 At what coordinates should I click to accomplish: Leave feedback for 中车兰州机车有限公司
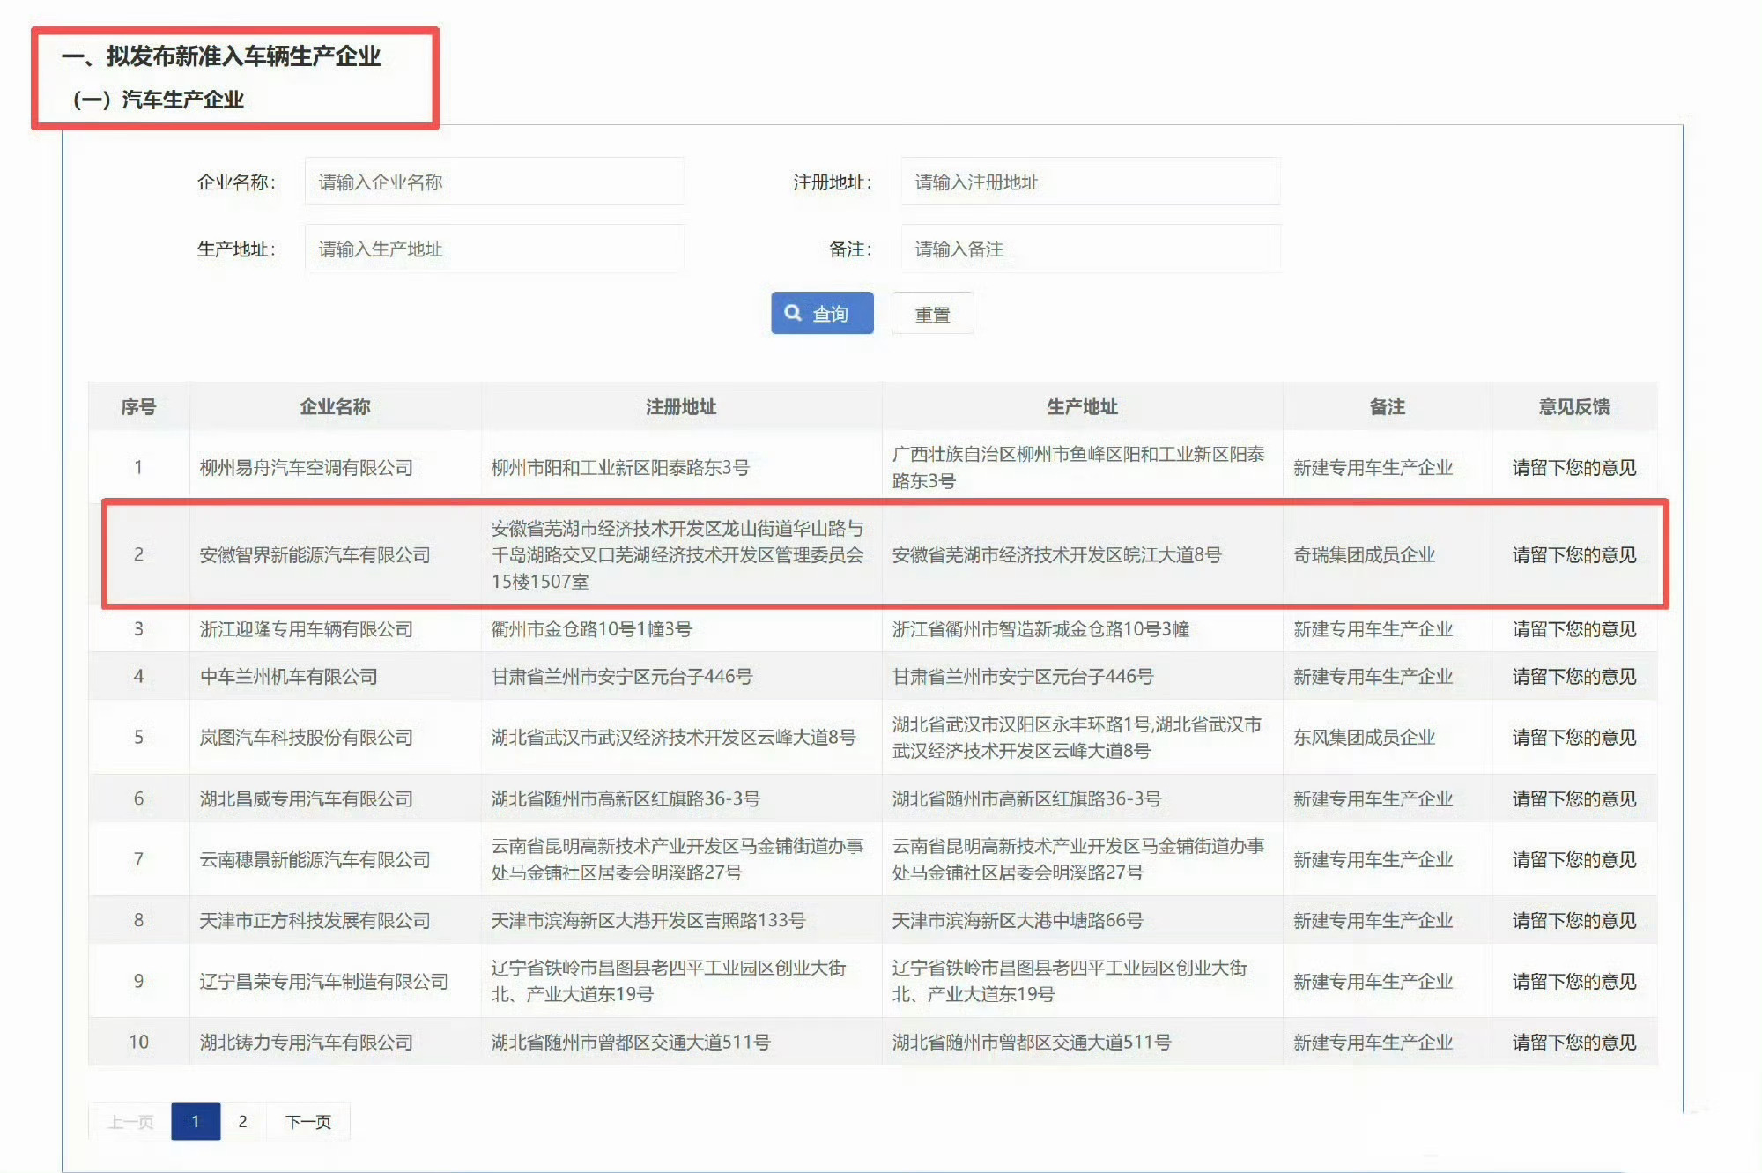click(1573, 676)
